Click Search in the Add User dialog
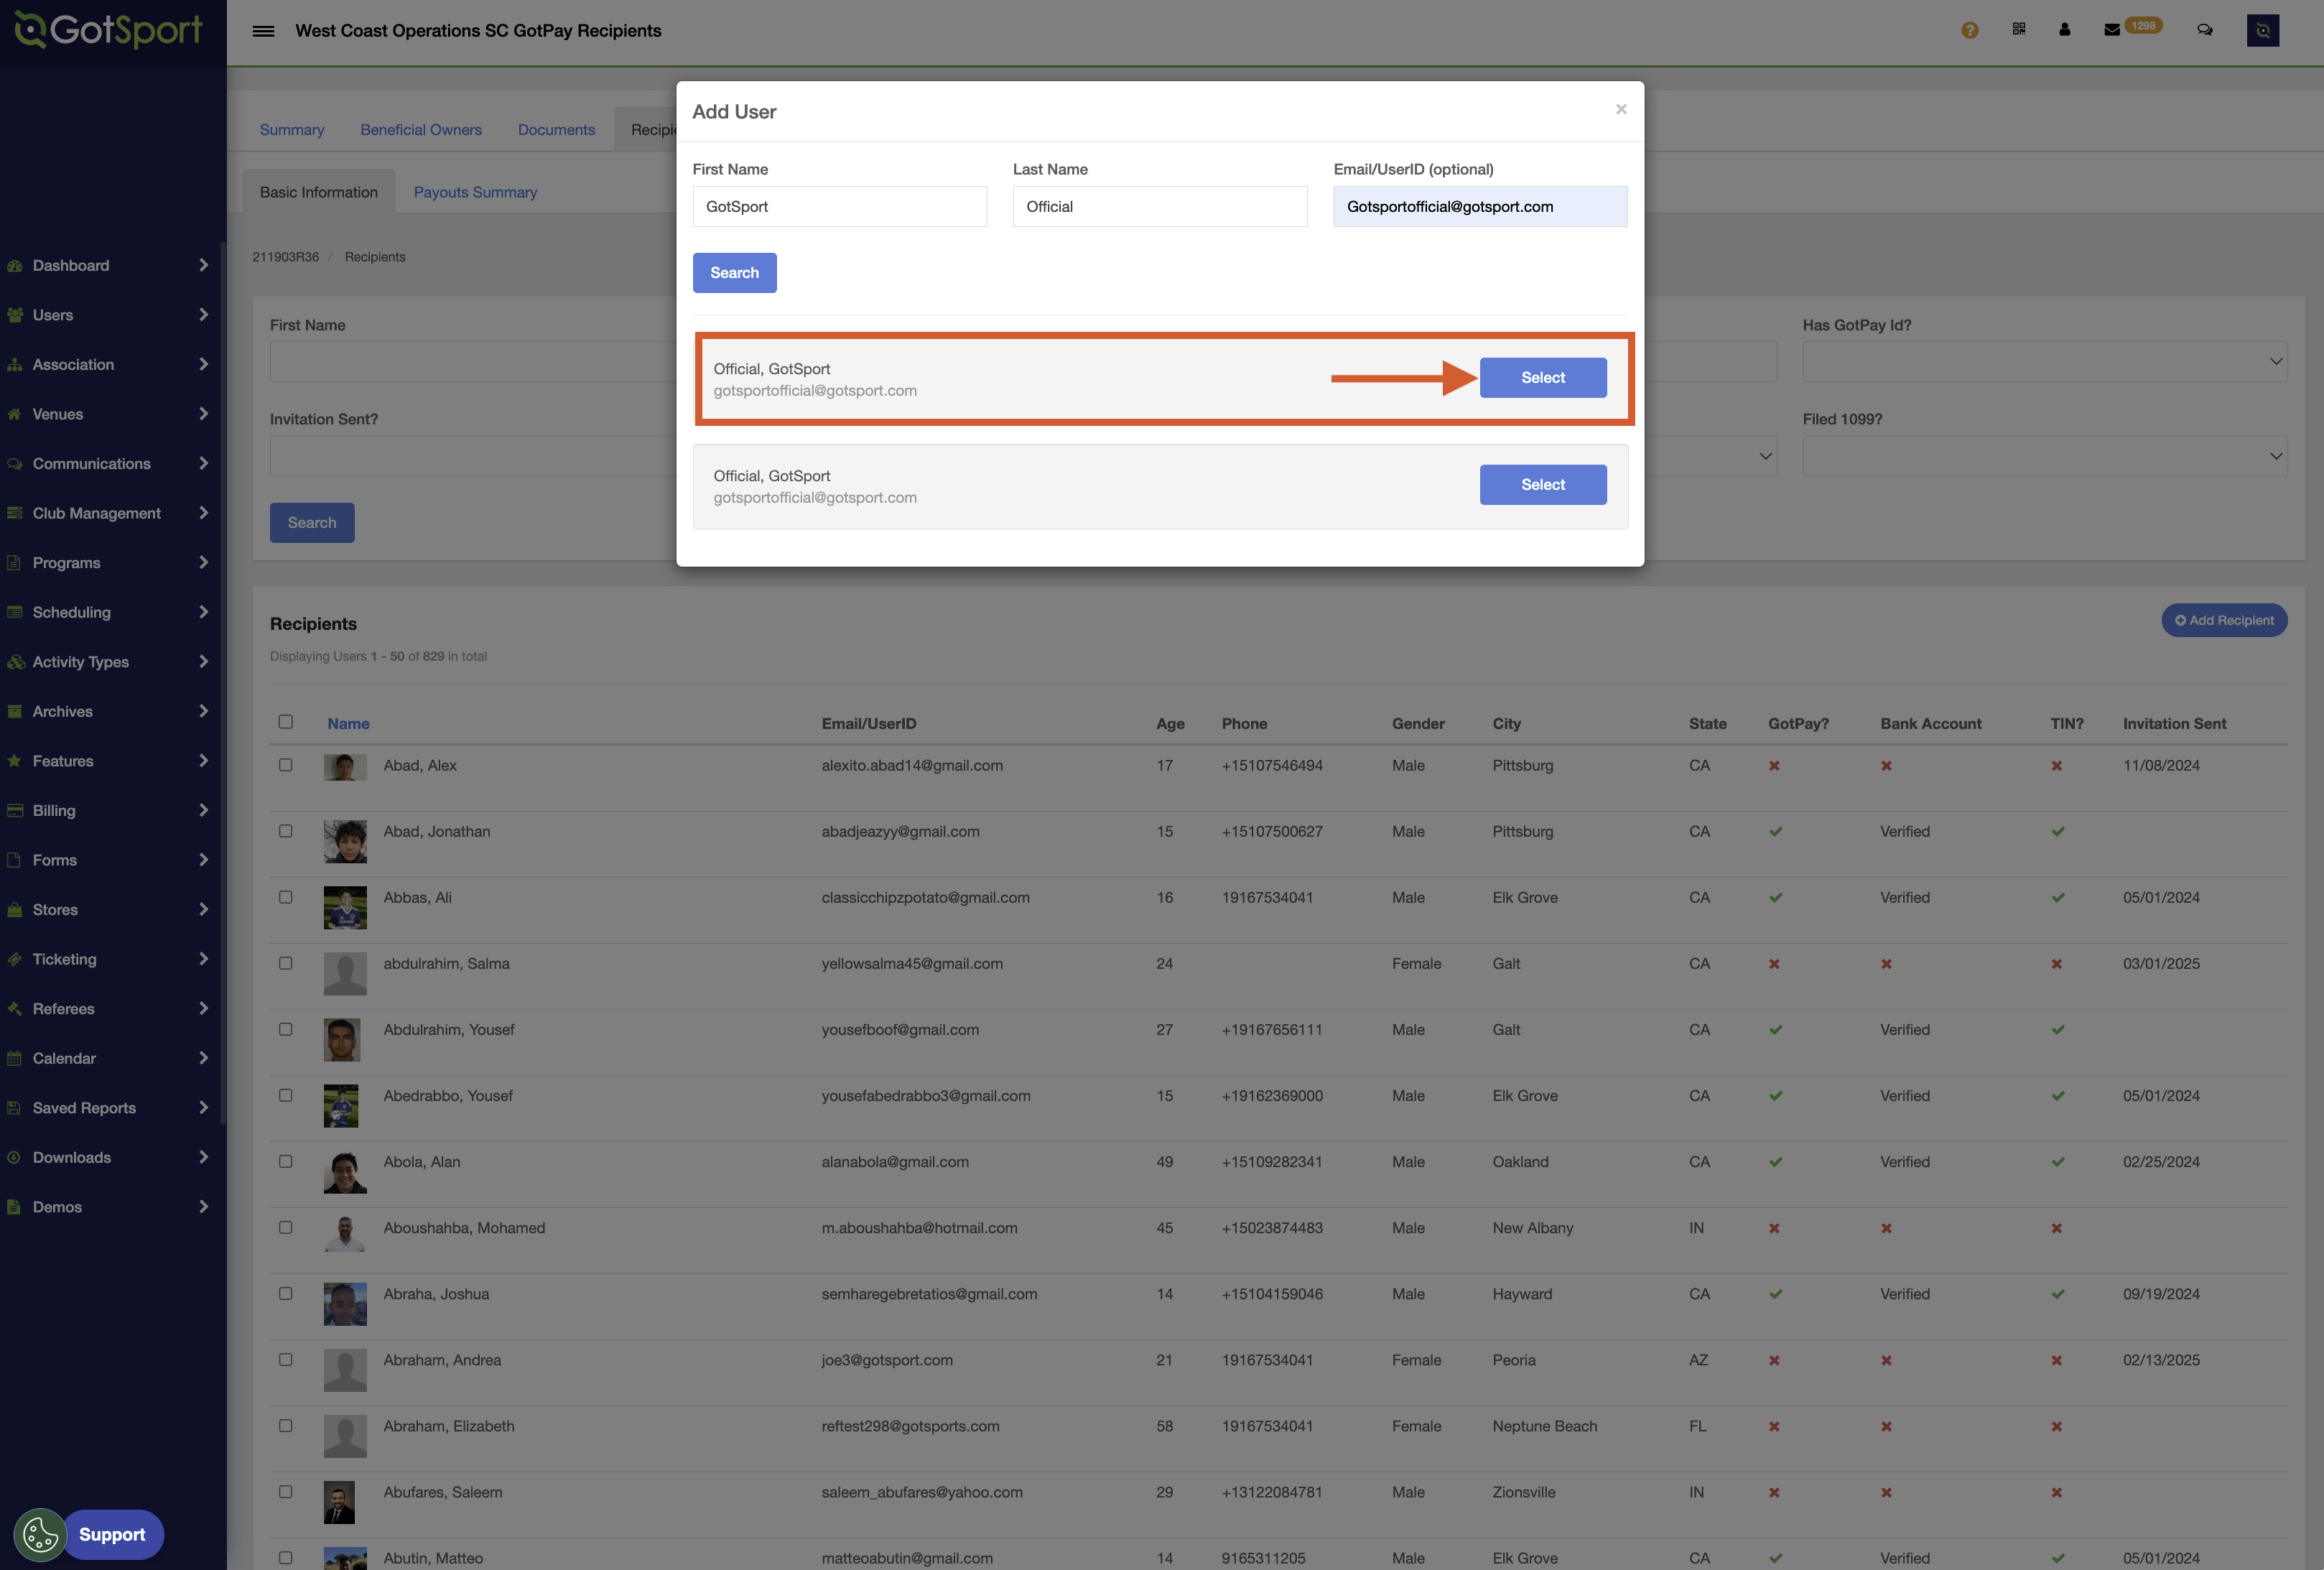 (x=735, y=273)
